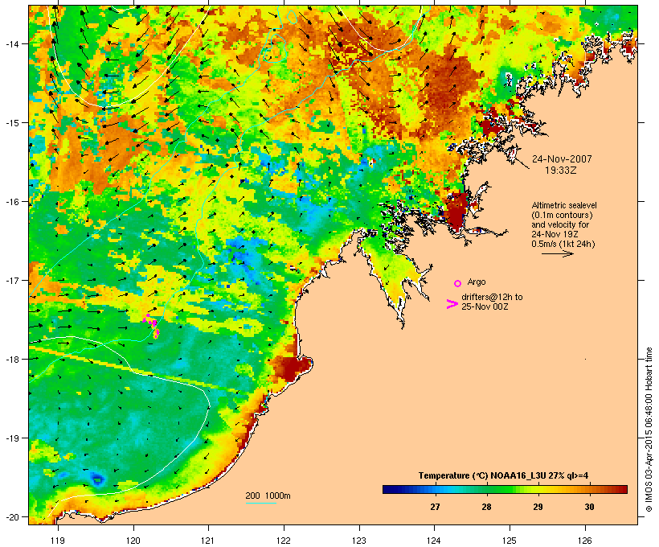Click the '24-Nov 19Z' legend line
This screenshot has height=547, width=659.
click(x=555, y=234)
